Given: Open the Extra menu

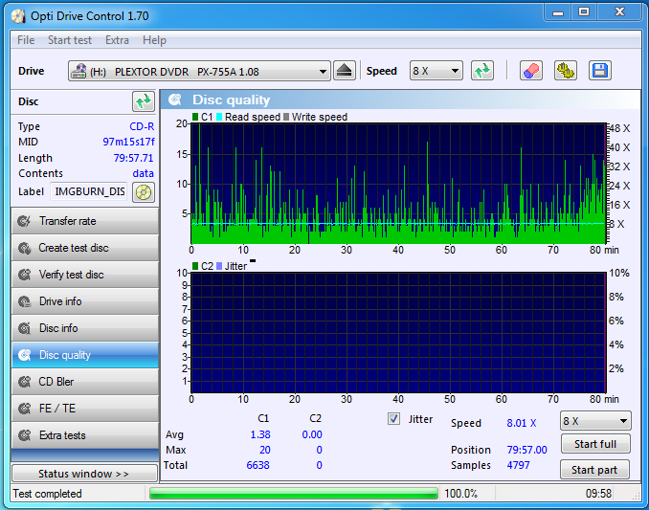Looking at the screenshot, I should [x=117, y=40].
